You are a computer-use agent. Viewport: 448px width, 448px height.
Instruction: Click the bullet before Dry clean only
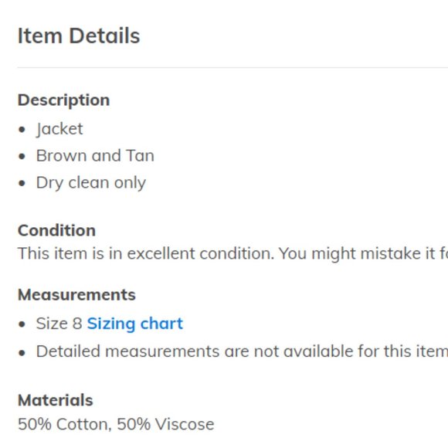pyautogui.click(x=22, y=183)
